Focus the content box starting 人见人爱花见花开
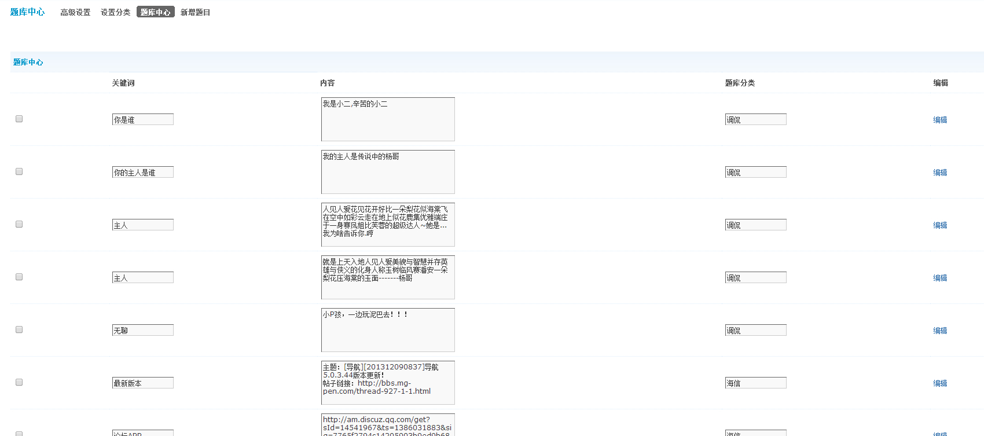The width and height of the screenshot is (984, 436). pyautogui.click(x=388, y=225)
